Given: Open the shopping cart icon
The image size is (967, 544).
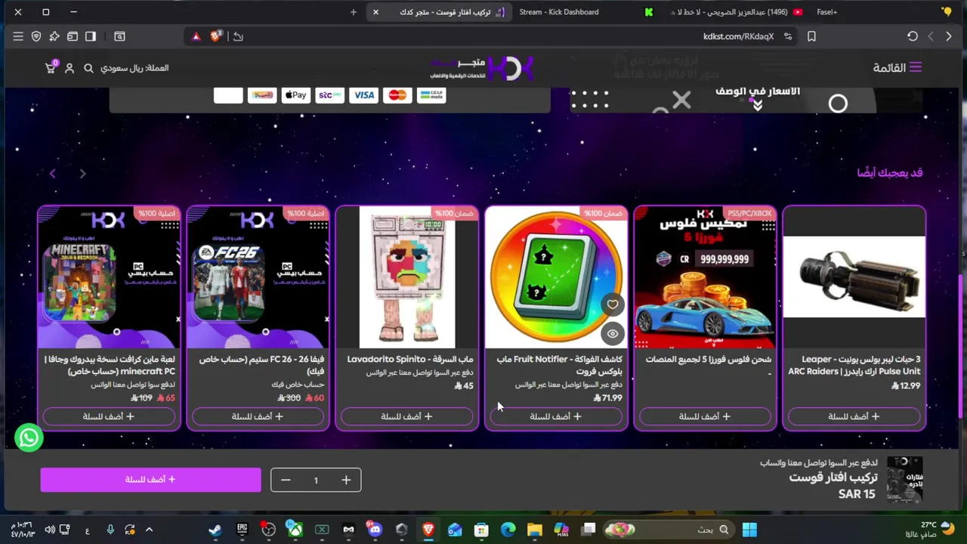Looking at the screenshot, I should (51, 67).
